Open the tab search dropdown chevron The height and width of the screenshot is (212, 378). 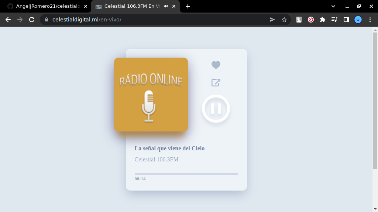coord(333,6)
